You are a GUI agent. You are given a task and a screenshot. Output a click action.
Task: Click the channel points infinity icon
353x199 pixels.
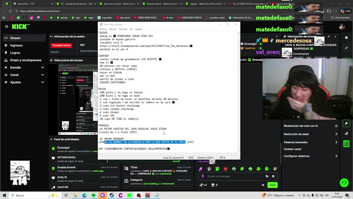coord(203,185)
